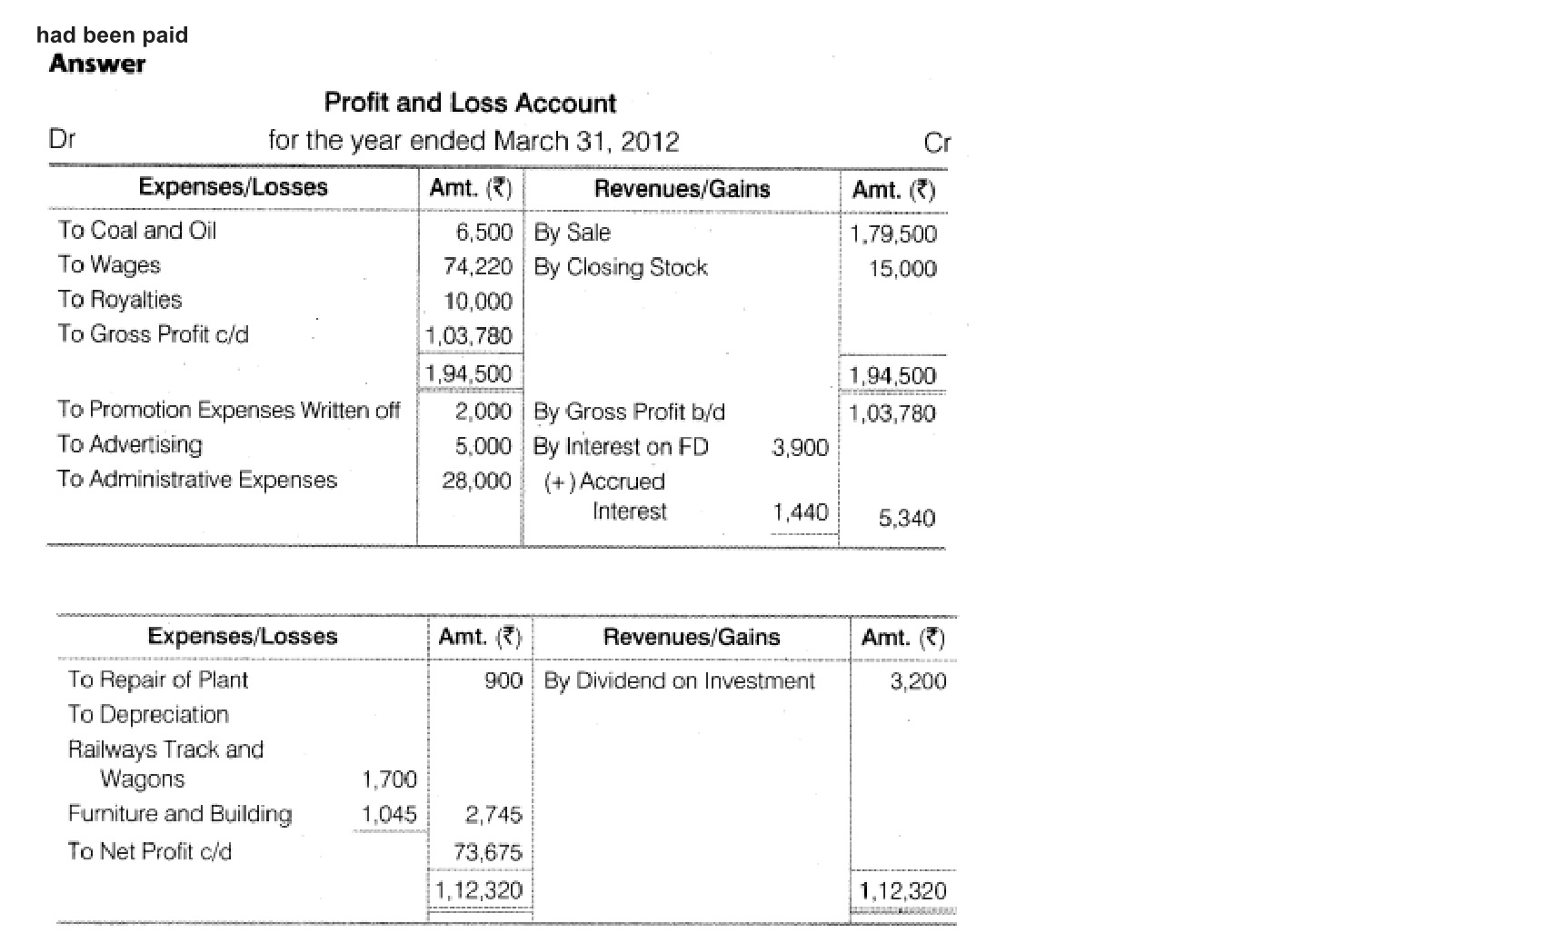
Task: Select the "To Coal and Oil" entry
Action: pyautogui.click(x=137, y=231)
